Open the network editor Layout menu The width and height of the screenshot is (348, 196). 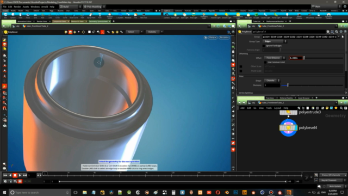click(x=277, y=108)
